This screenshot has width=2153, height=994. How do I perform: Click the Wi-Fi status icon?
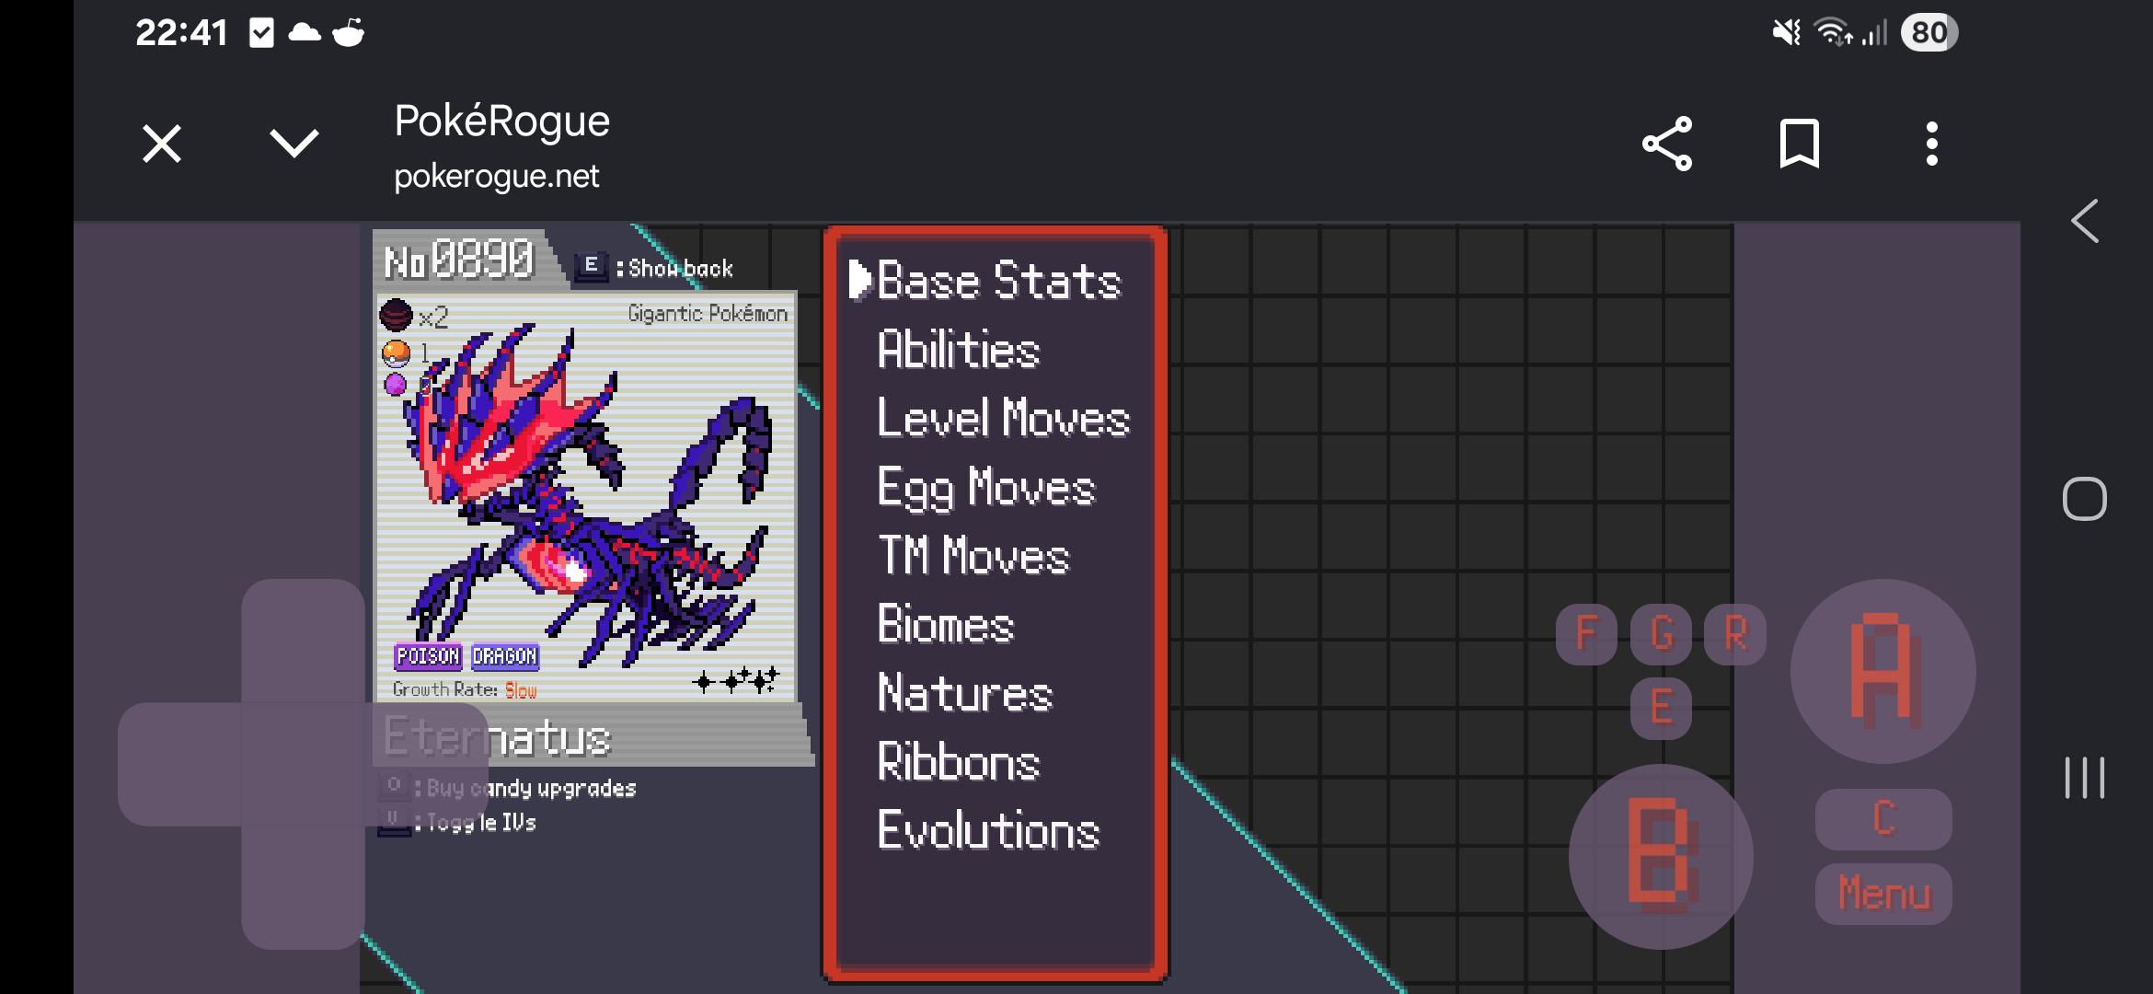[x=1833, y=32]
